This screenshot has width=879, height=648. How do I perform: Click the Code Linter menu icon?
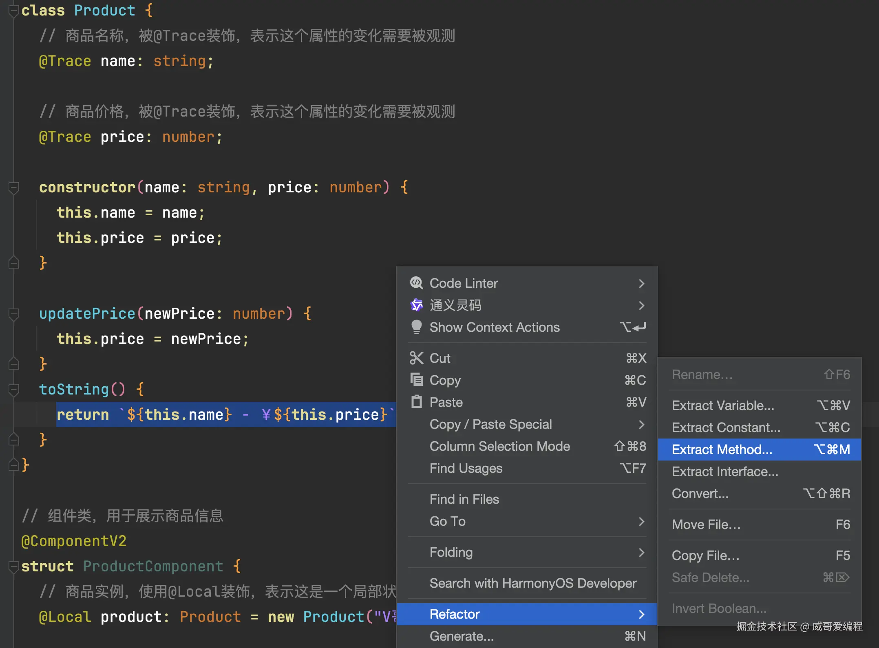(416, 283)
